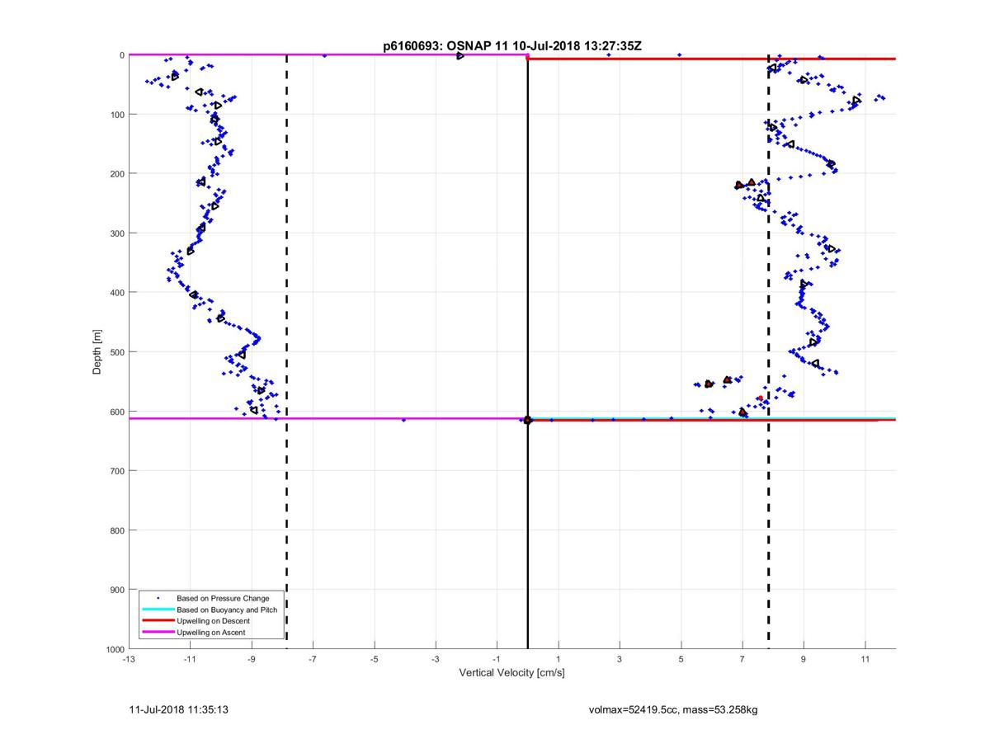Click the red line swatch in the legend

pyautogui.click(x=158, y=620)
